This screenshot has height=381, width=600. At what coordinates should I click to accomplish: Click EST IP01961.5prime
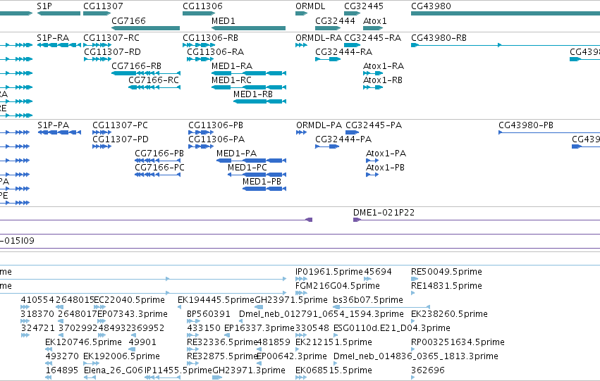(301, 279)
